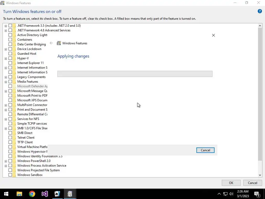Click OK in the Windows Features window
265x199 pixels.
pyautogui.click(x=231, y=183)
